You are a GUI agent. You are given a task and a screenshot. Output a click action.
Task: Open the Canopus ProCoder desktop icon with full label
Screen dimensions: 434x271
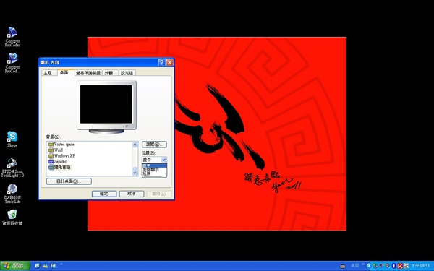pyautogui.click(x=12, y=37)
